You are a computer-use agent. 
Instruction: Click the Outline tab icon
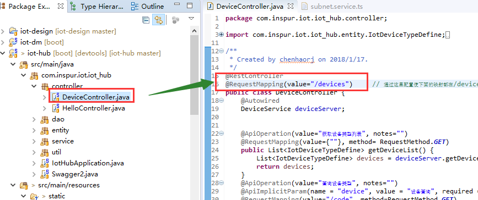click(135, 6)
